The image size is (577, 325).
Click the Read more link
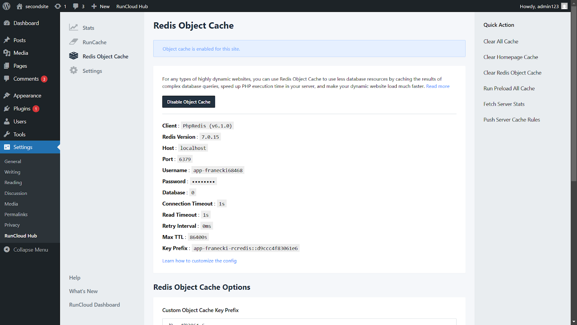point(437,86)
